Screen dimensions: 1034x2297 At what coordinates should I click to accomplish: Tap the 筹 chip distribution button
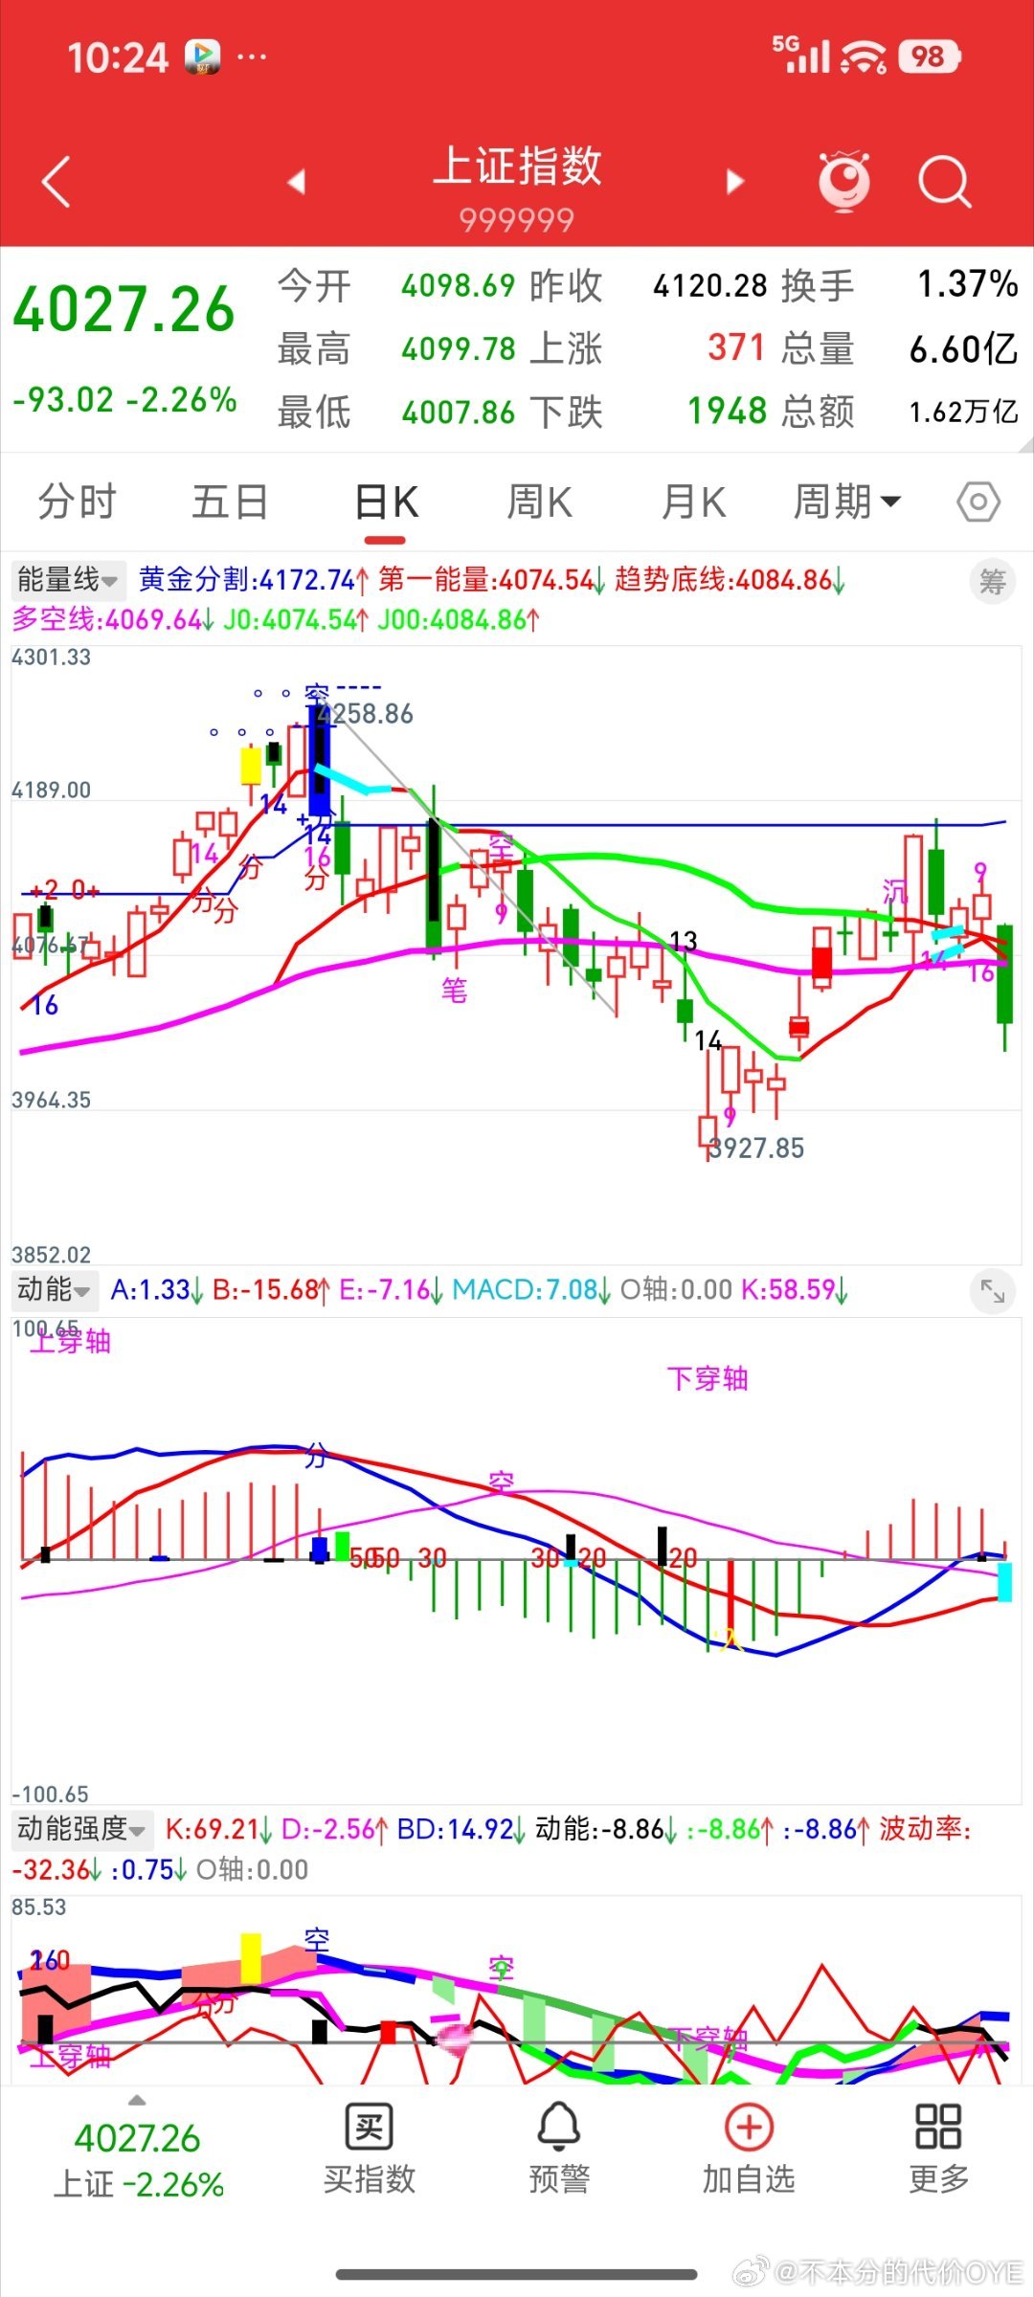click(992, 581)
